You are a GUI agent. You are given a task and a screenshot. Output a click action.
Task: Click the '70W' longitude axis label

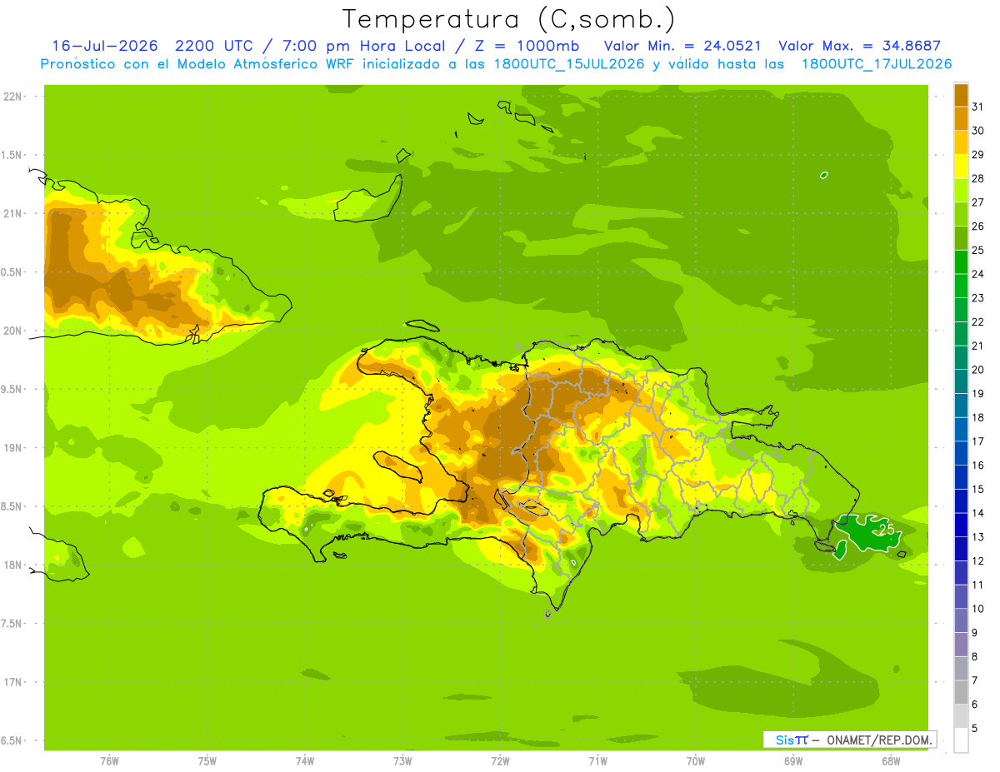click(x=696, y=760)
